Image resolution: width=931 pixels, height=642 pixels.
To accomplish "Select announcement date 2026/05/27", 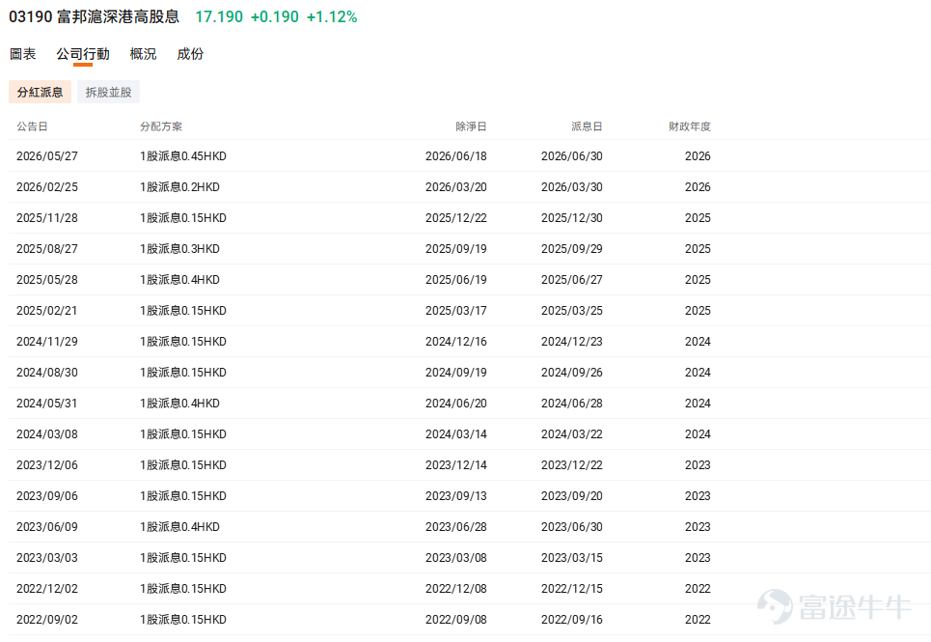I will click(47, 156).
